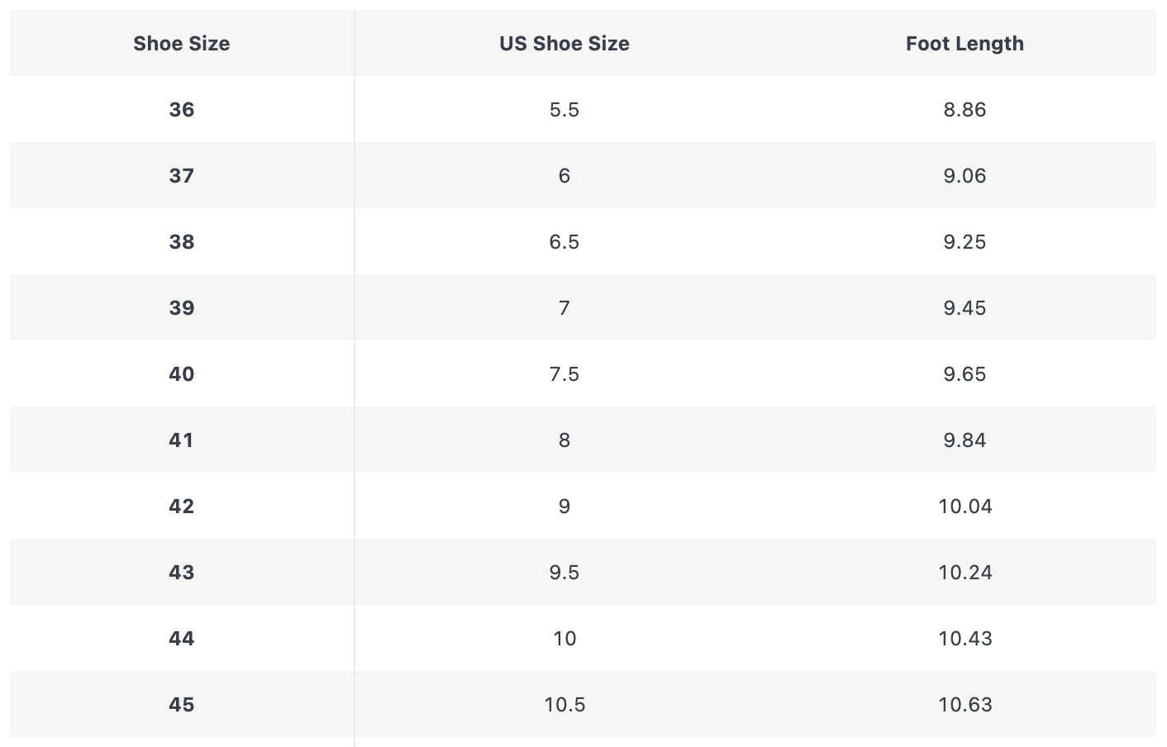Click the size 38 row label
Viewport: 1167px width, 747px height.
(x=182, y=242)
